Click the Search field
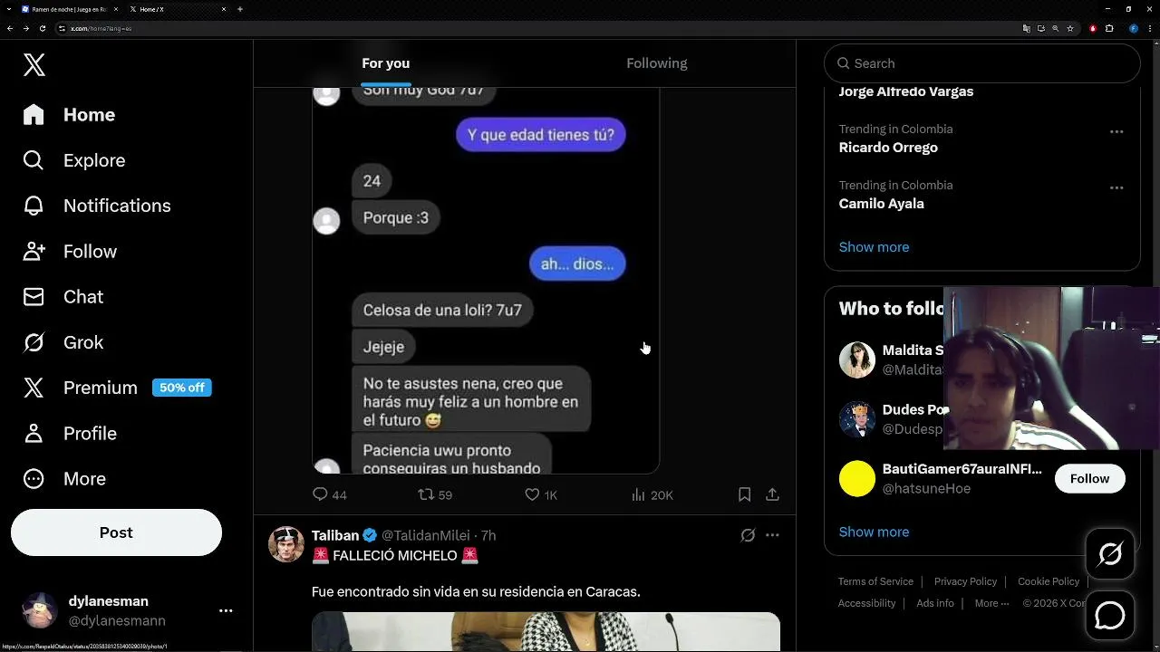This screenshot has width=1160, height=652. (981, 63)
